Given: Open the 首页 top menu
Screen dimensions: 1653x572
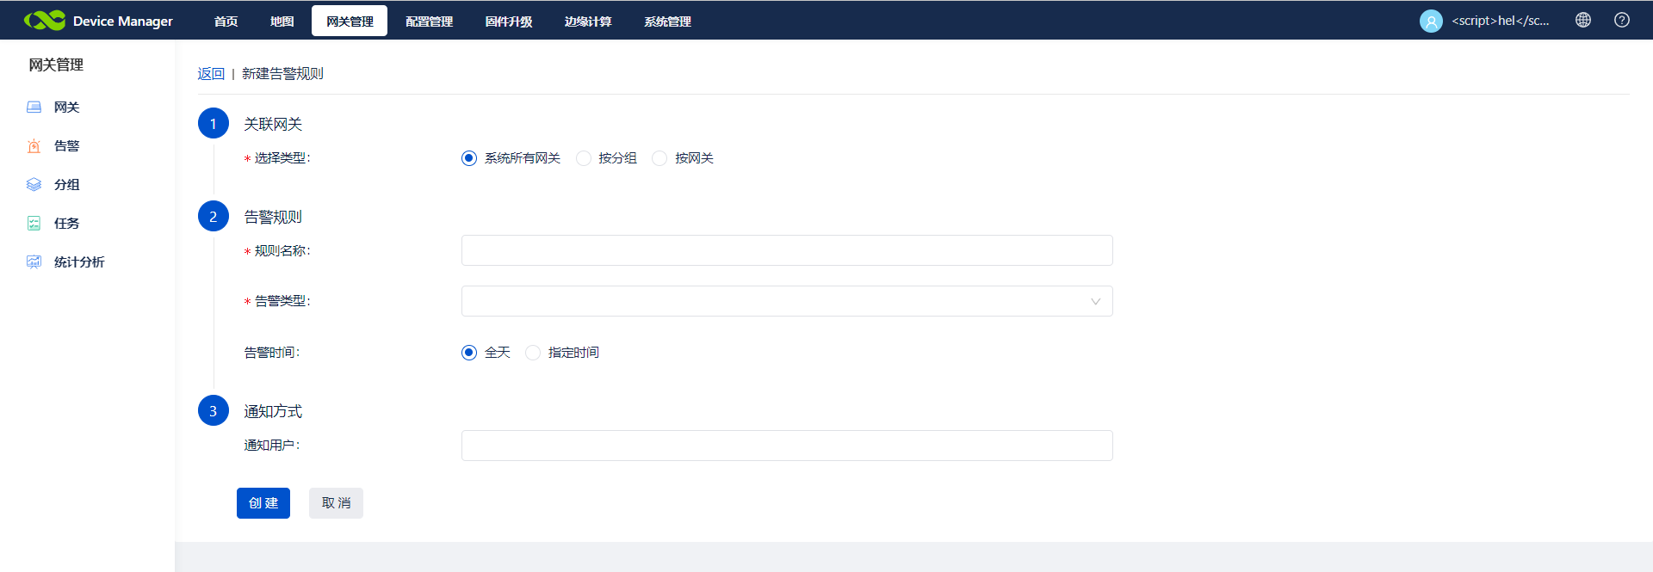Looking at the screenshot, I should pos(226,22).
